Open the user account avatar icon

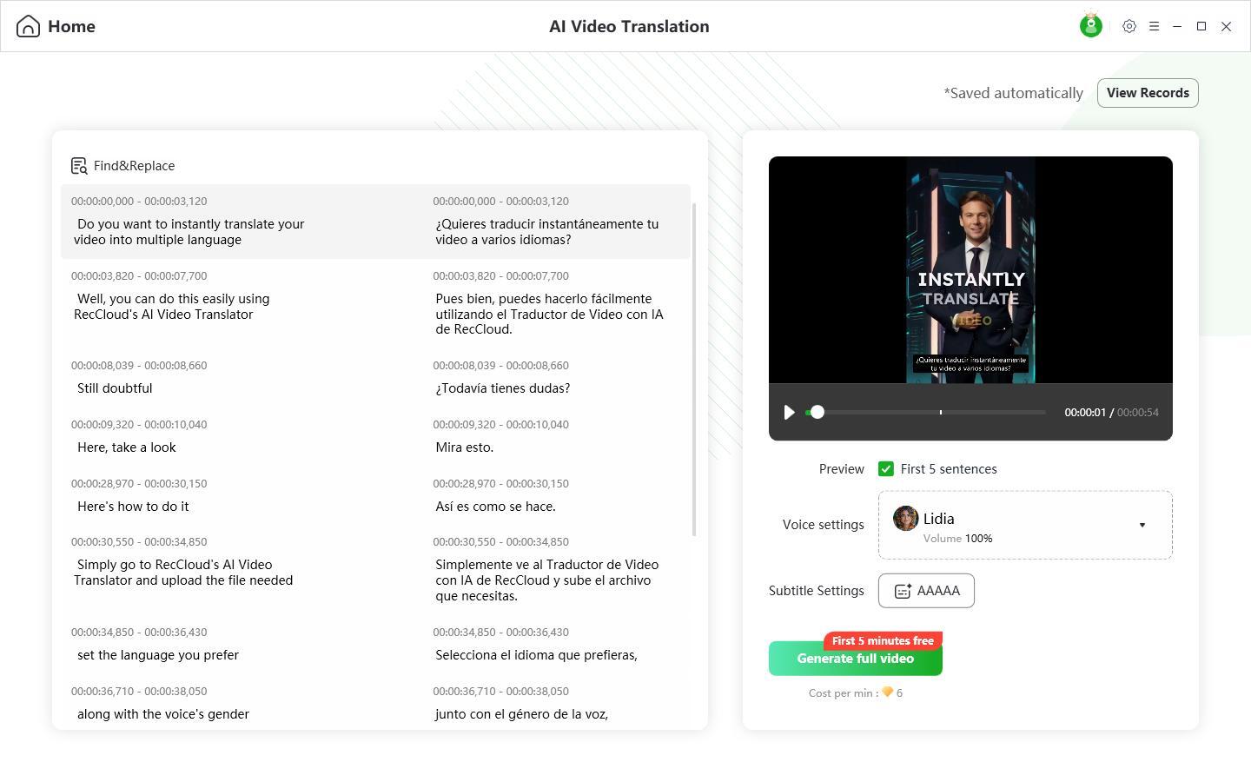(1091, 26)
